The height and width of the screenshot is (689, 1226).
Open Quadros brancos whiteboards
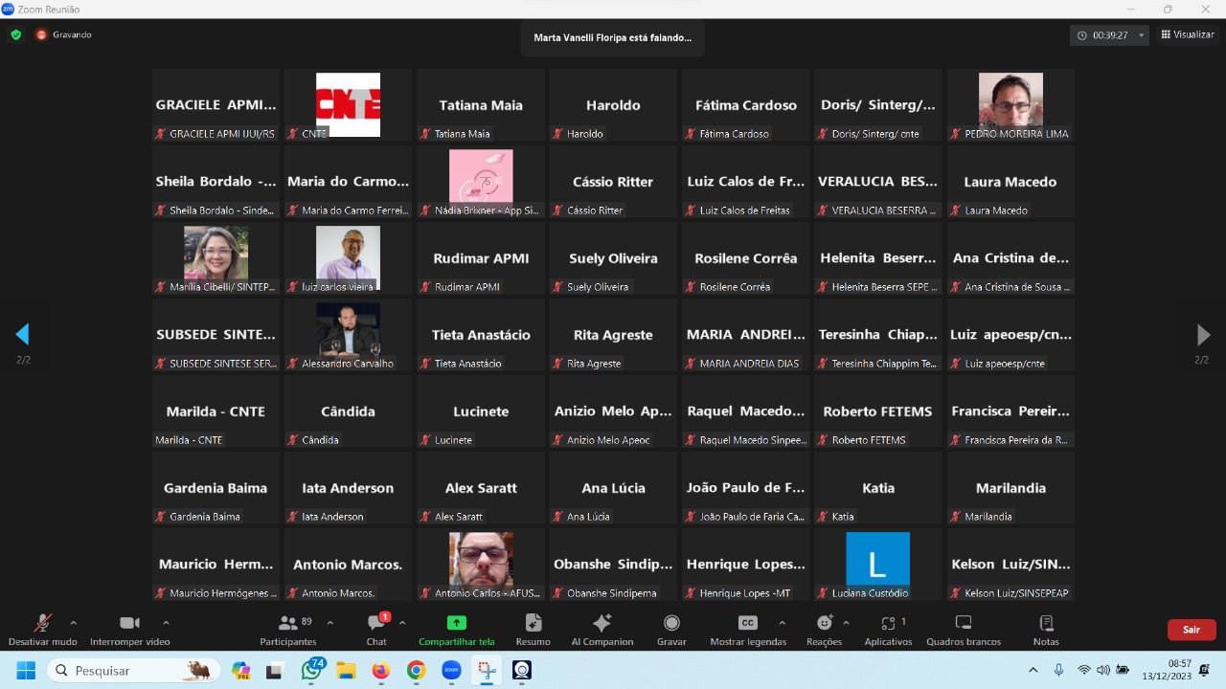tap(964, 630)
